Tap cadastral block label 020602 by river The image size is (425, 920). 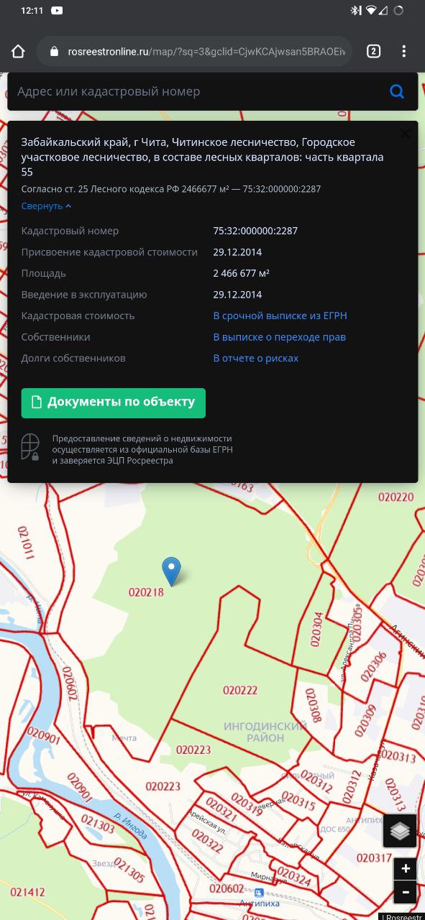coord(69,683)
